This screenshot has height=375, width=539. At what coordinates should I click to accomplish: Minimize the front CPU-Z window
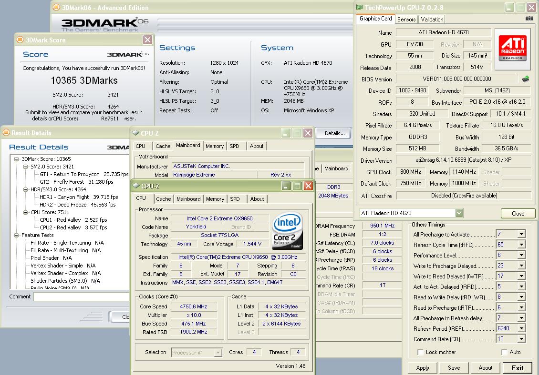[286, 186]
